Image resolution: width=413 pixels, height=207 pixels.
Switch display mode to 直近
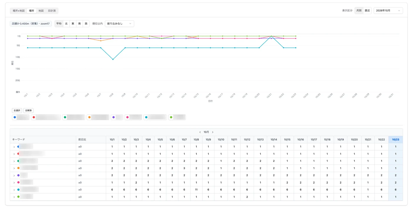coord(367,11)
